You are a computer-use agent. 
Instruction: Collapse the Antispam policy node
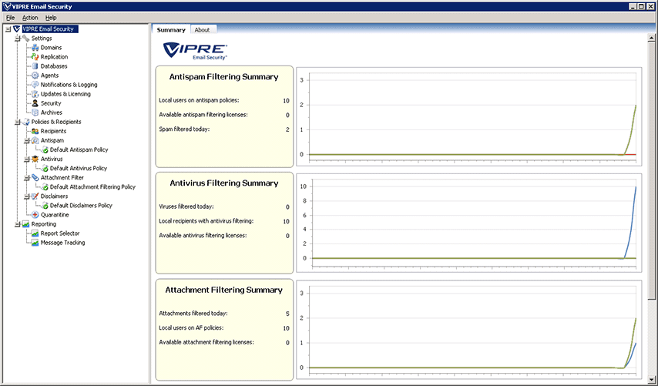(x=26, y=140)
